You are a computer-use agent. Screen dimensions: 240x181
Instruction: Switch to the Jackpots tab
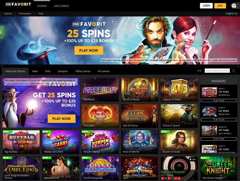click(63, 71)
